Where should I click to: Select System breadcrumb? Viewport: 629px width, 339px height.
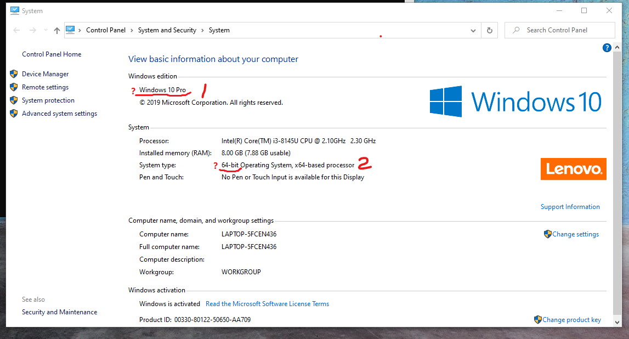[x=219, y=30]
